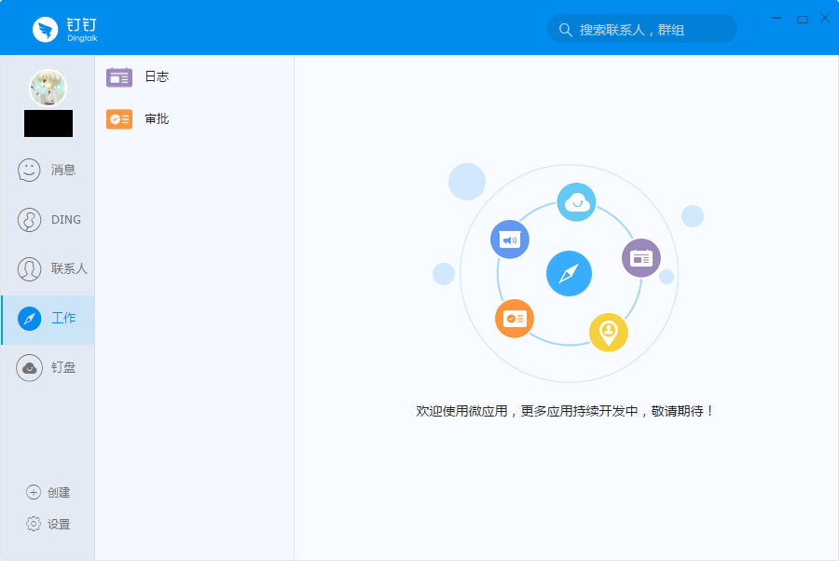Open the DING sidebar section
The height and width of the screenshot is (561, 839).
tap(48, 220)
